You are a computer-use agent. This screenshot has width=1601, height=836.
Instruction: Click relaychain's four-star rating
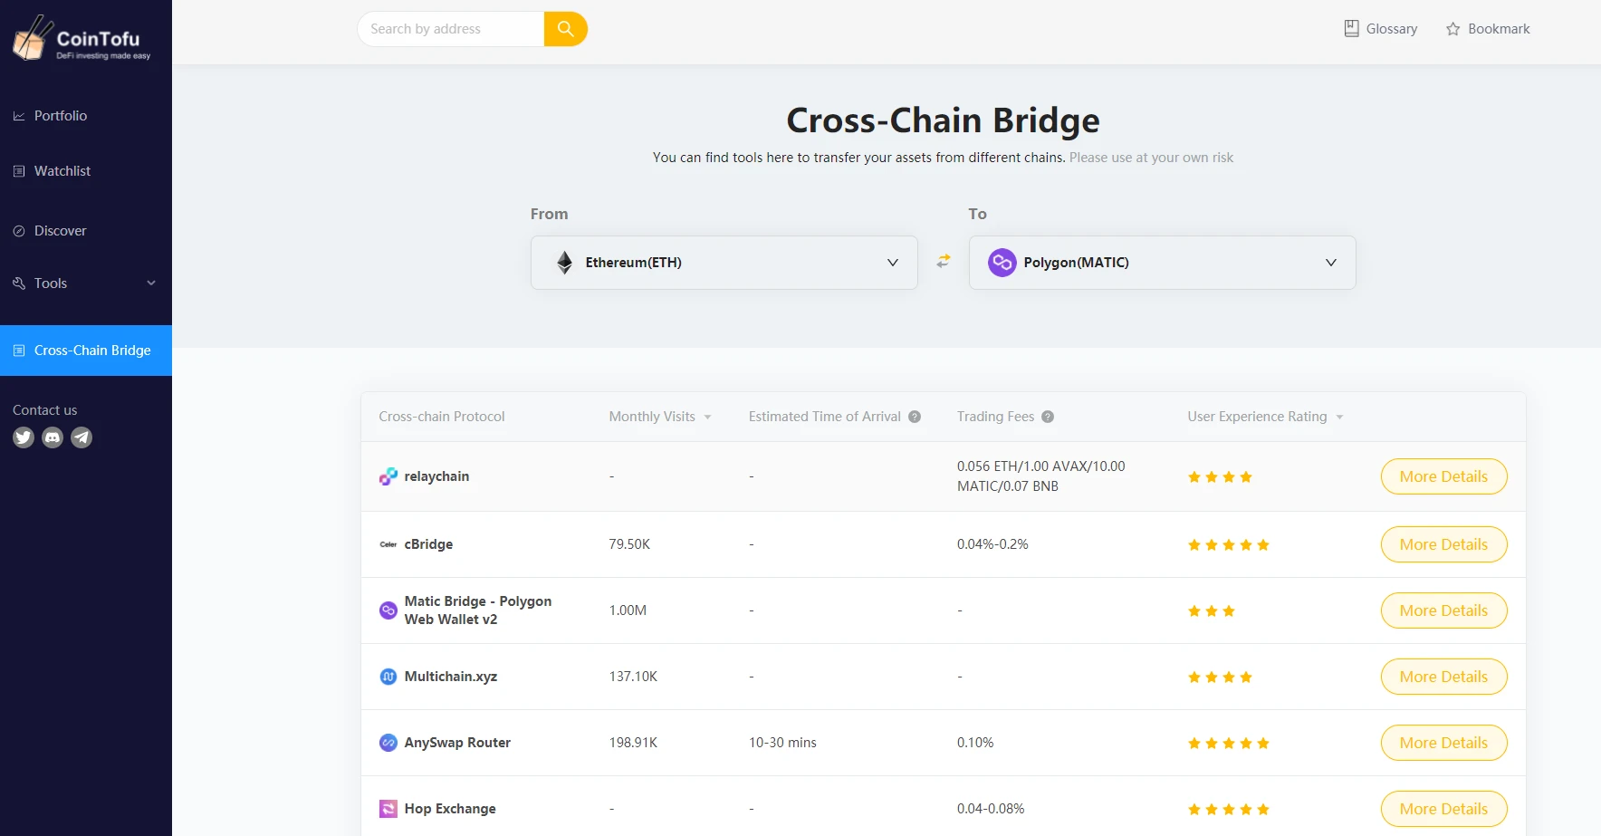click(1220, 477)
